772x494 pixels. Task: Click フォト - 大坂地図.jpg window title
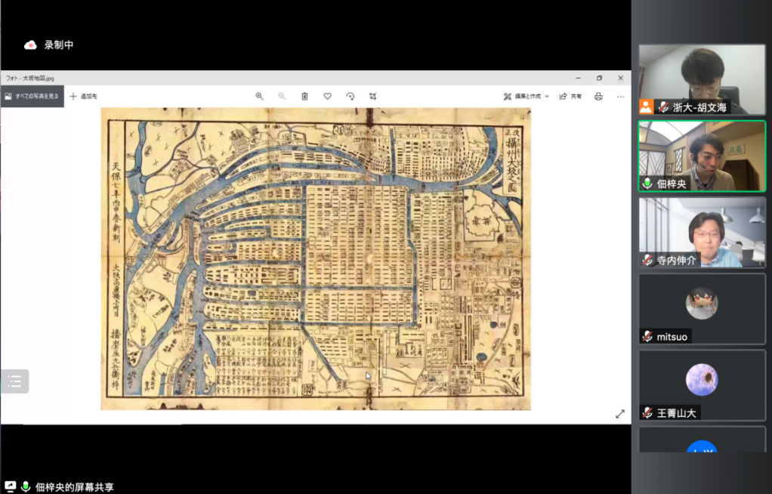coord(30,78)
